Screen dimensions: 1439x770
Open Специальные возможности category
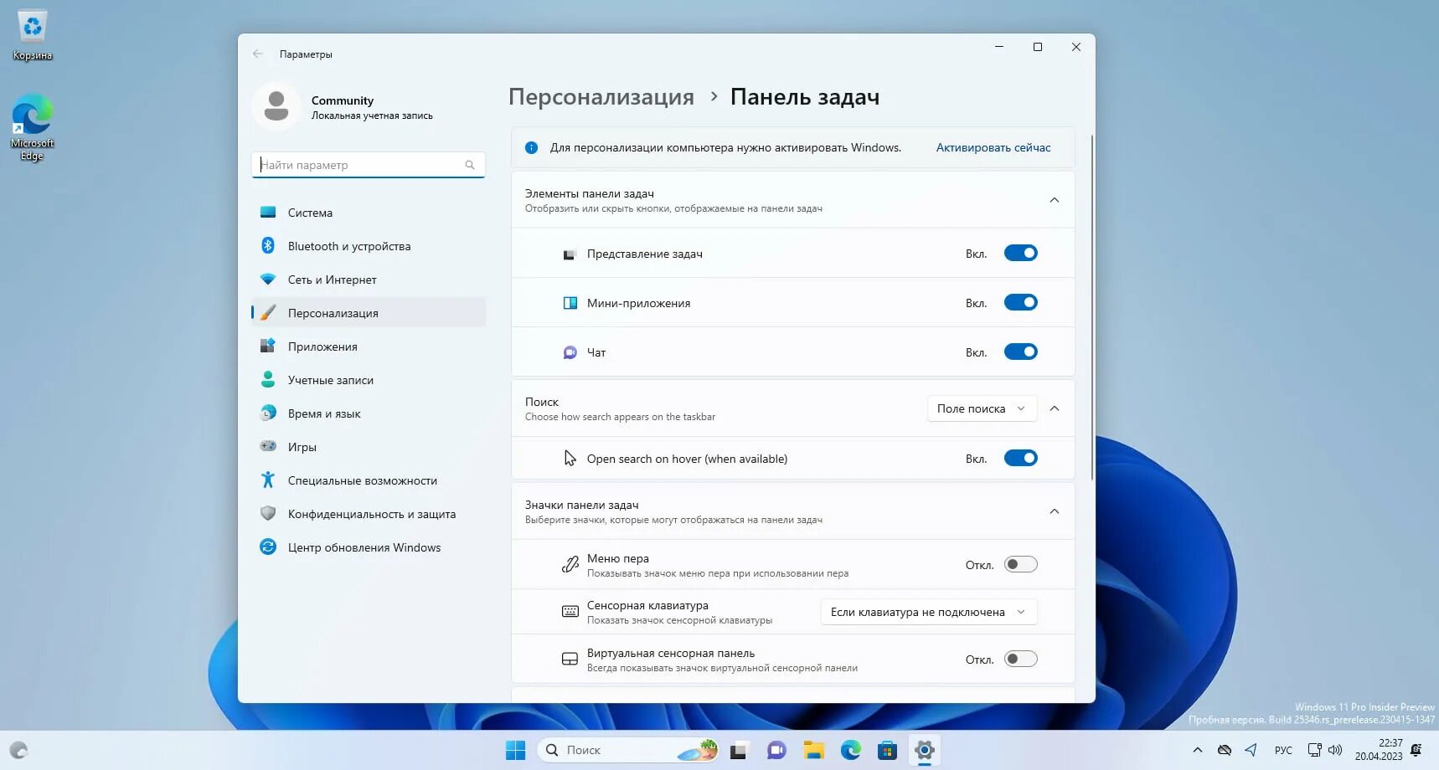point(369,480)
